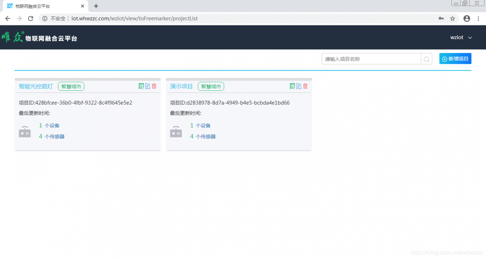Click the green detail icon on 演示项目
This screenshot has width=486, height=259.
[292, 86]
